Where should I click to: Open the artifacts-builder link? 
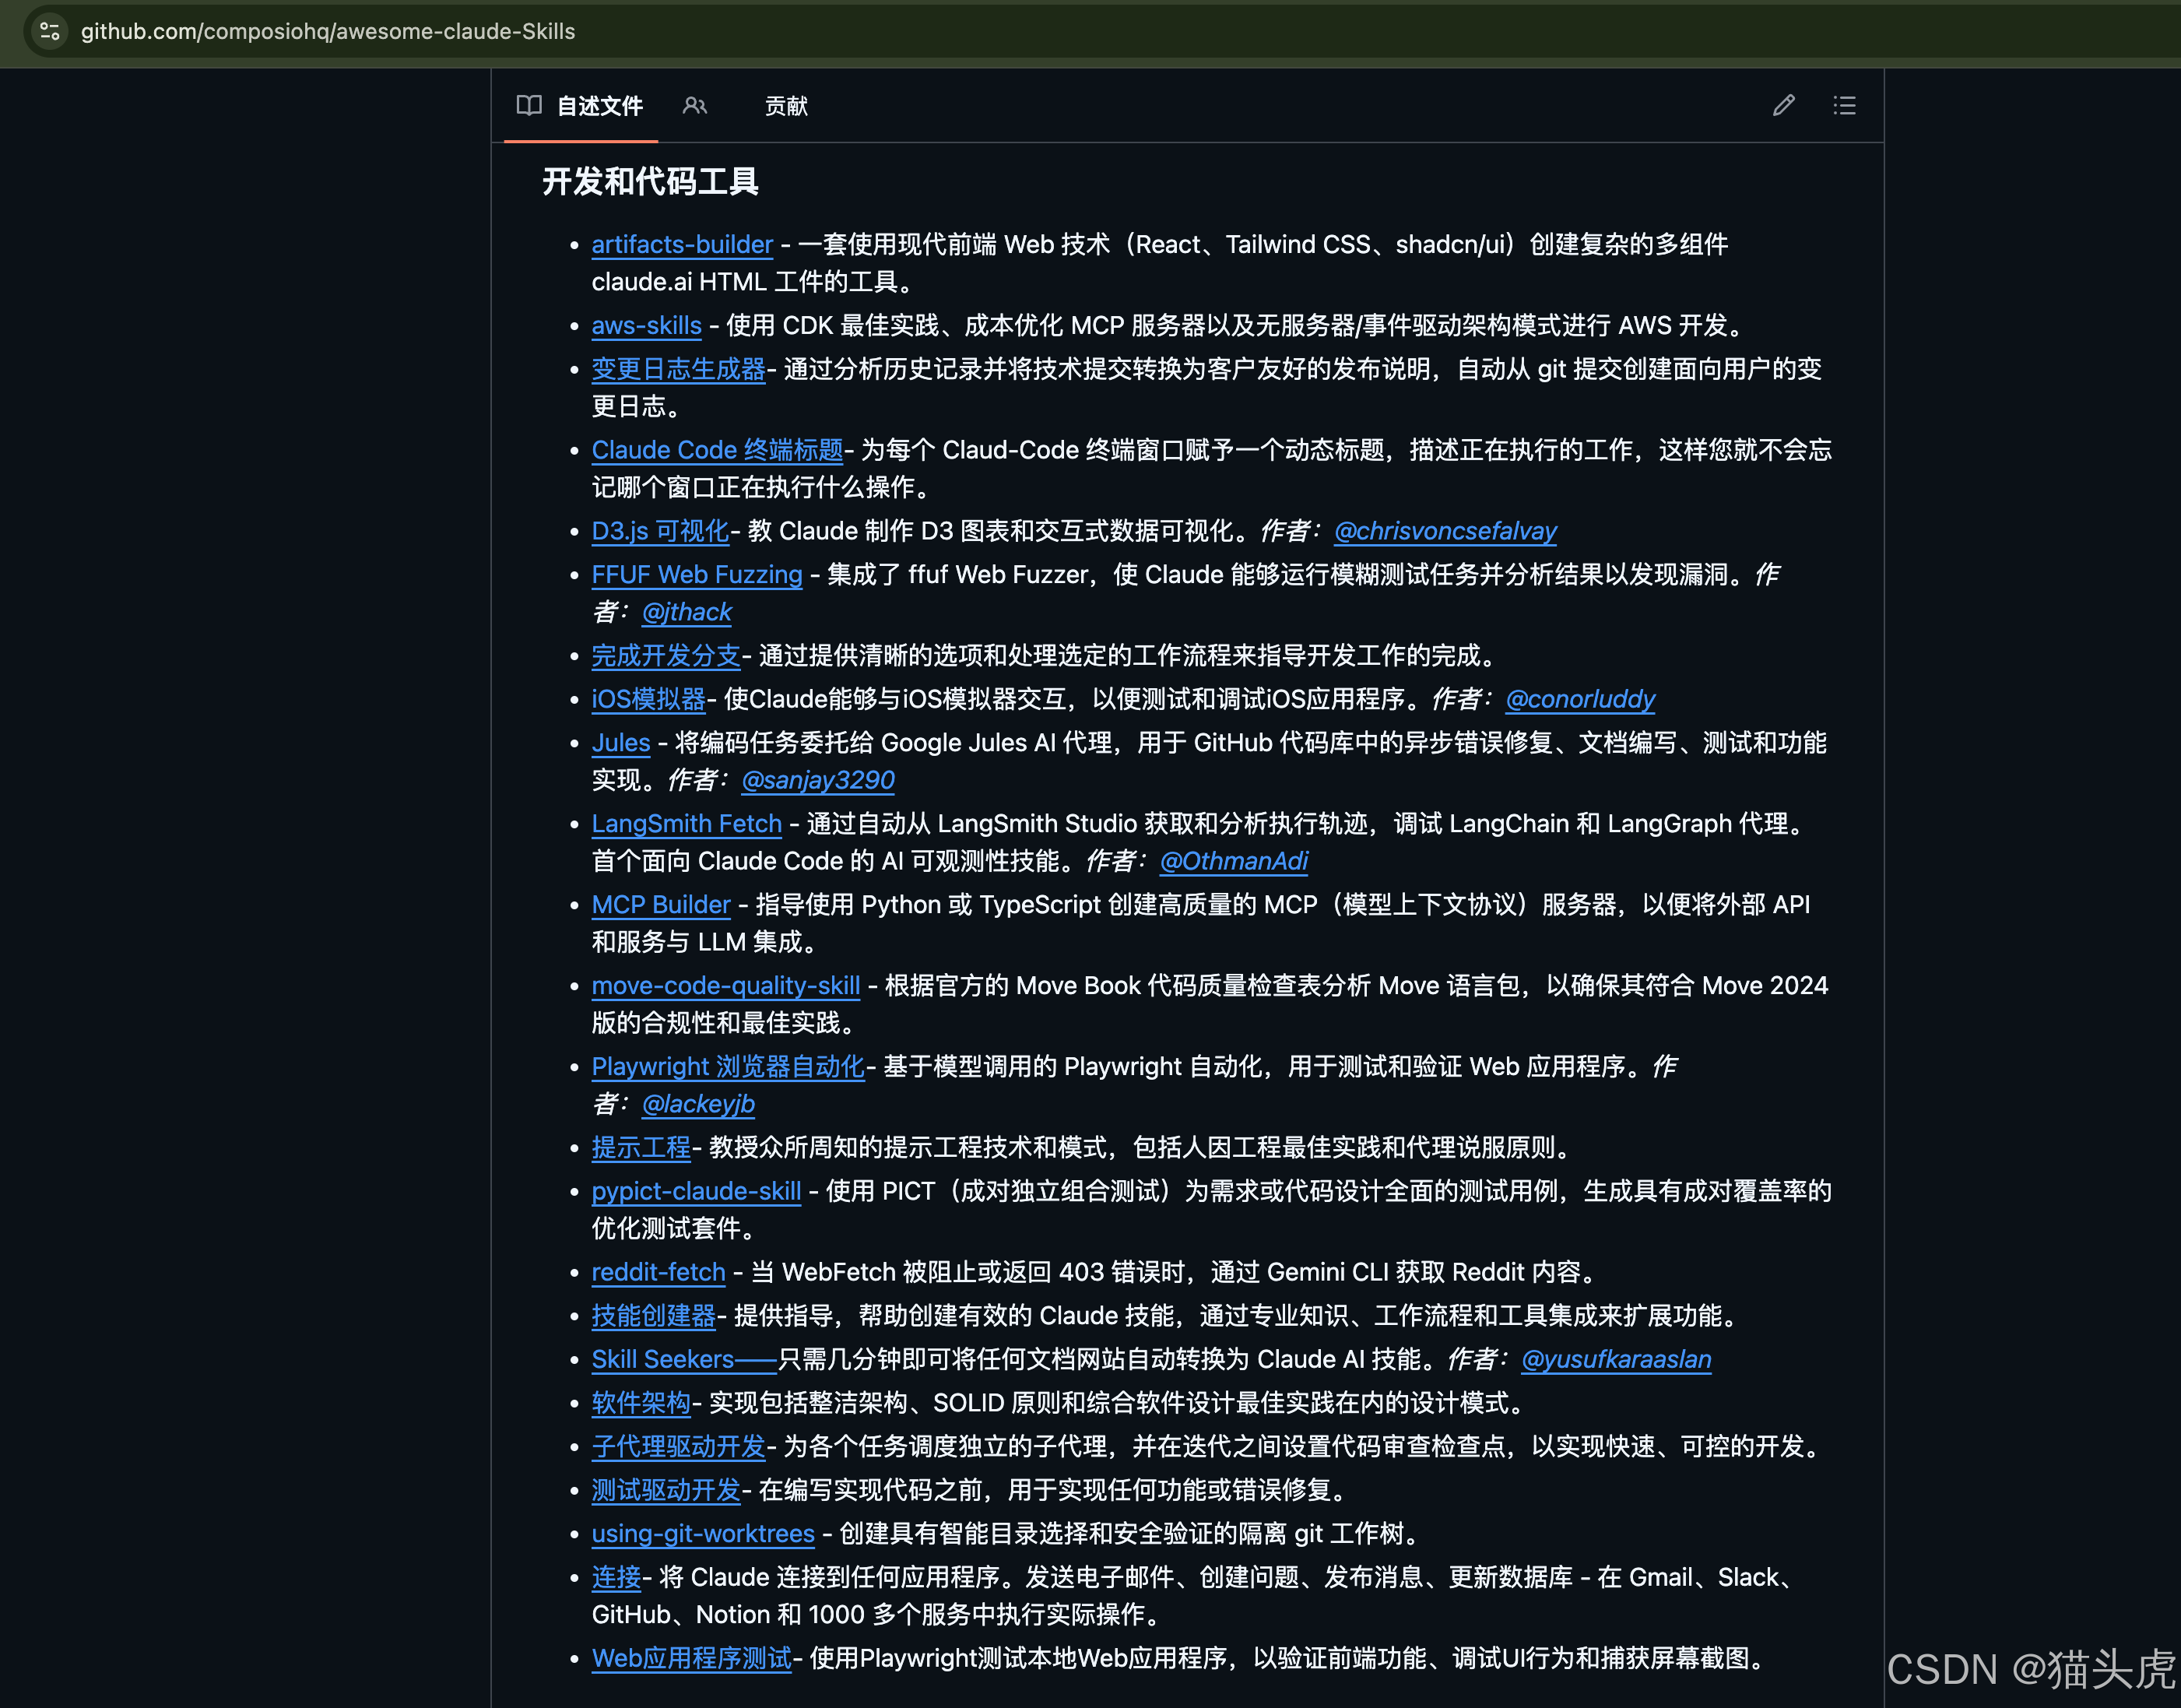point(682,244)
